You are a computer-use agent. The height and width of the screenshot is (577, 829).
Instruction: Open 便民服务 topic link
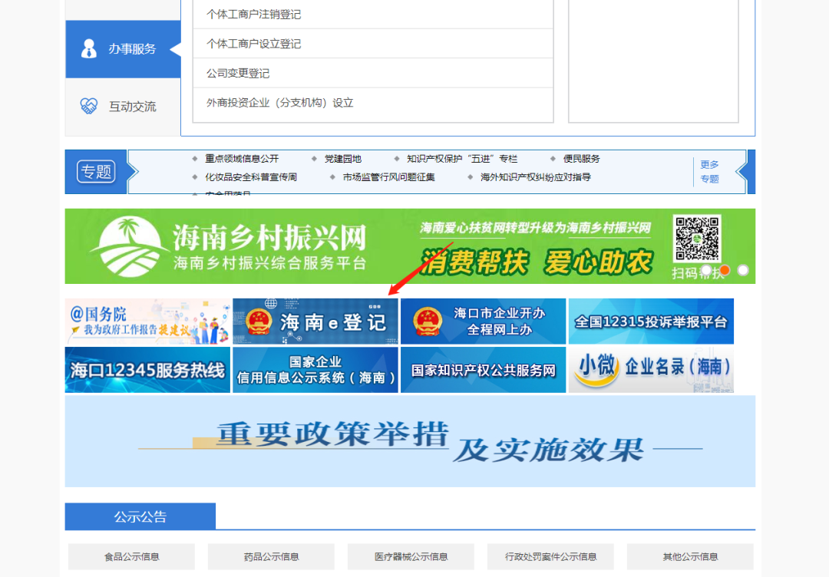(x=582, y=159)
